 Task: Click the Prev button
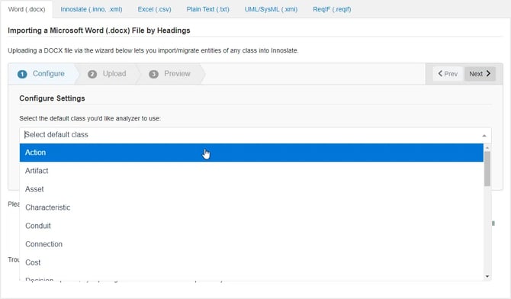[x=448, y=74]
